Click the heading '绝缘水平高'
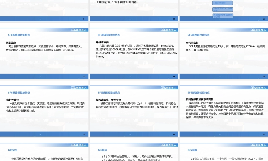Screen dimensions: 268x161 tap(102, 42)
